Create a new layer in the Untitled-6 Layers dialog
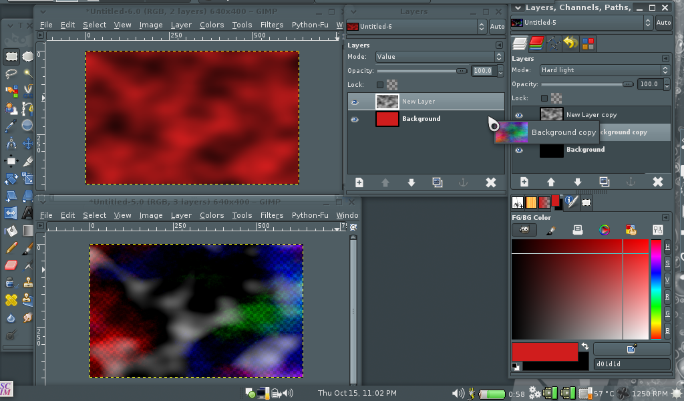Screen dimensions: 684x401 pyautogui.click(x=359, y=182)
